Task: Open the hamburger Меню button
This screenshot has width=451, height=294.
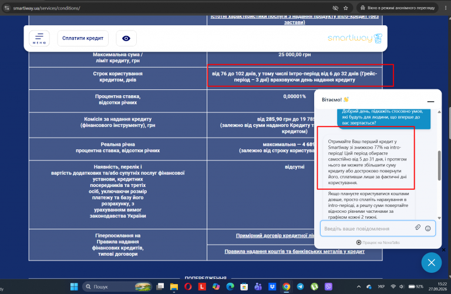Action: 39,38
